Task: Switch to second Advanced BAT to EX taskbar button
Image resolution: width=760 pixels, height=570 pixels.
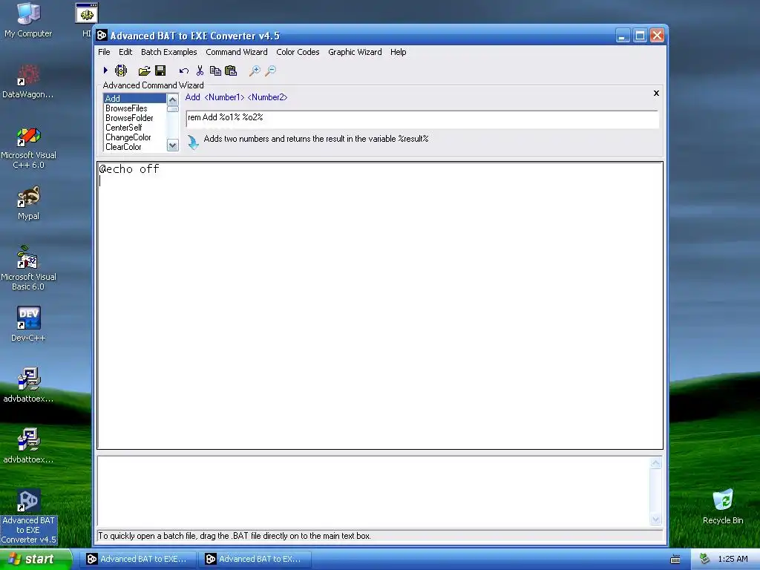Action: click(x=255, y=559)
